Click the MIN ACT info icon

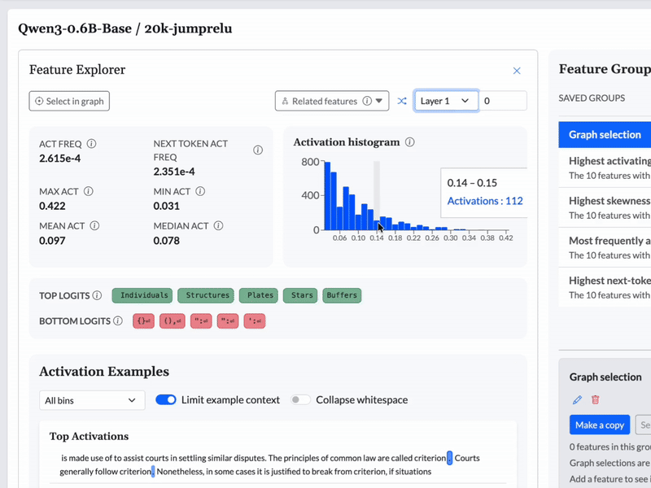200,191
